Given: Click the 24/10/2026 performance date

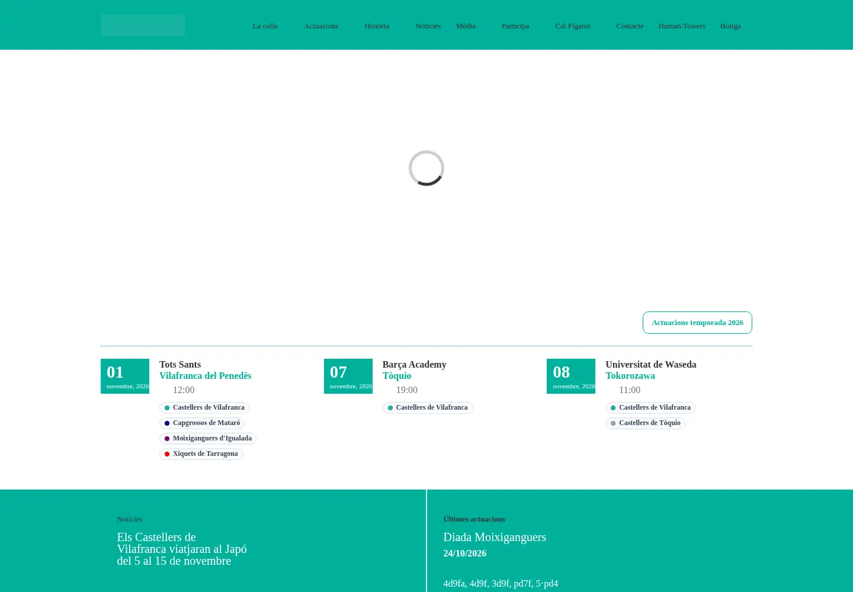Looking at the screenshot, I should pyautogui.click(x=464, y=554).
